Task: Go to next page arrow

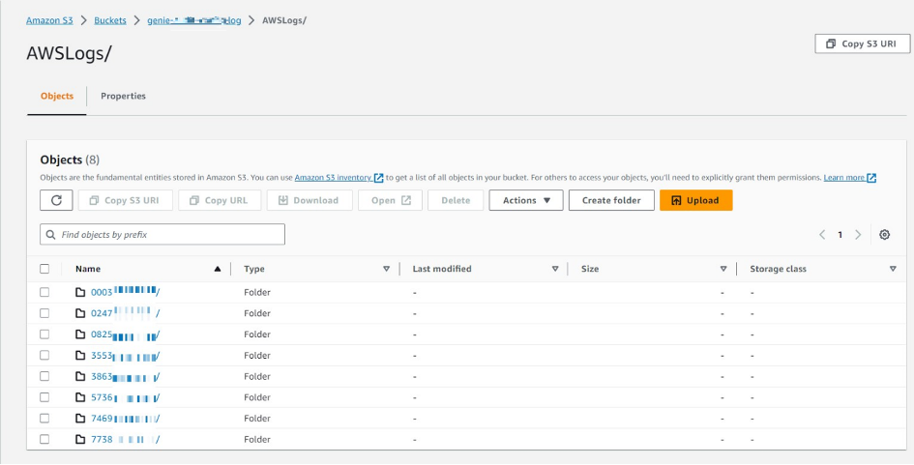Action: pyautogui.click(x=858, y=235)
